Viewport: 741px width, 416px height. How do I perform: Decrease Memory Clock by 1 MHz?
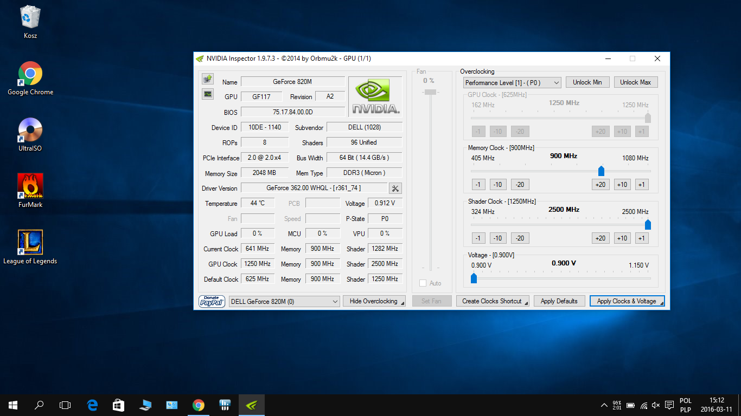point(478,185)
